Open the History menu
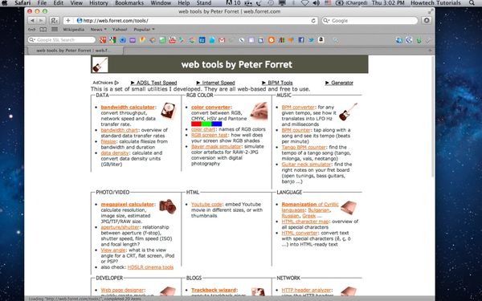 [x=98, y=3]
